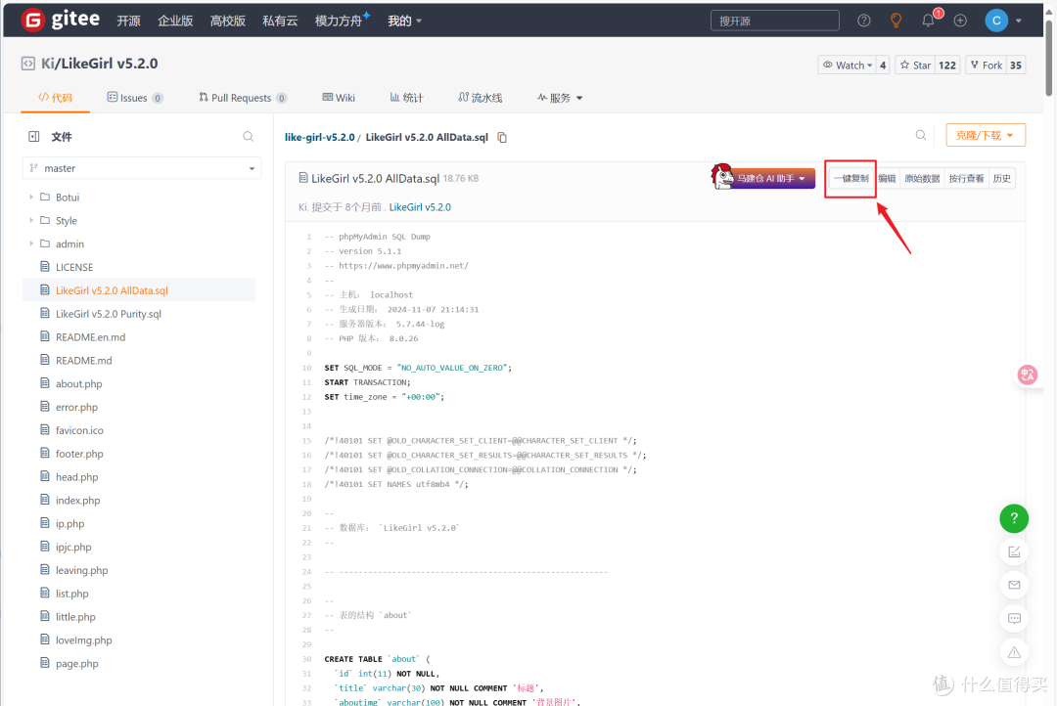Click the orange lightbulb icon
This screenshot has height=706, width=1057.
pos(896,21)
